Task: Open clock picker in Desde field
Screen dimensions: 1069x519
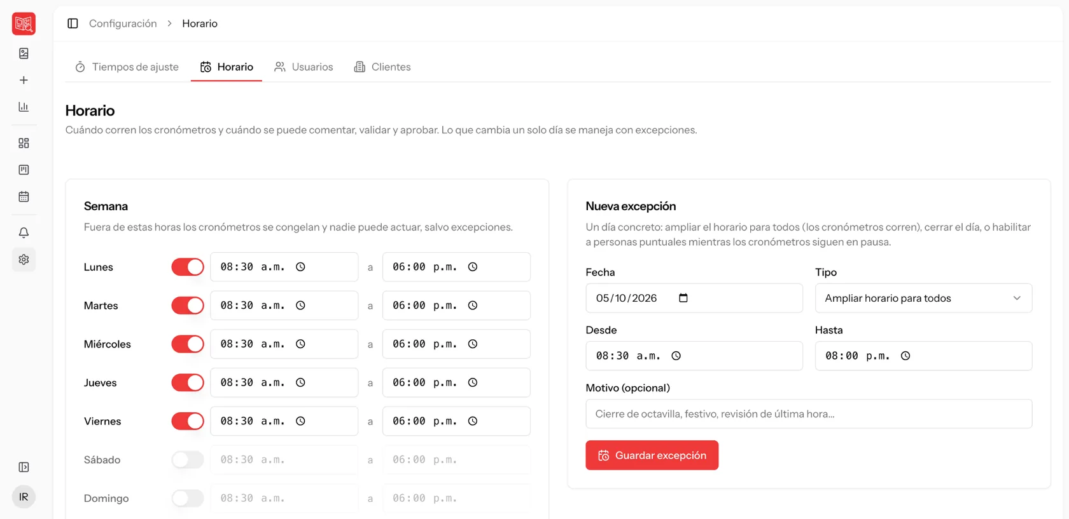Action: tap(676, 356)
